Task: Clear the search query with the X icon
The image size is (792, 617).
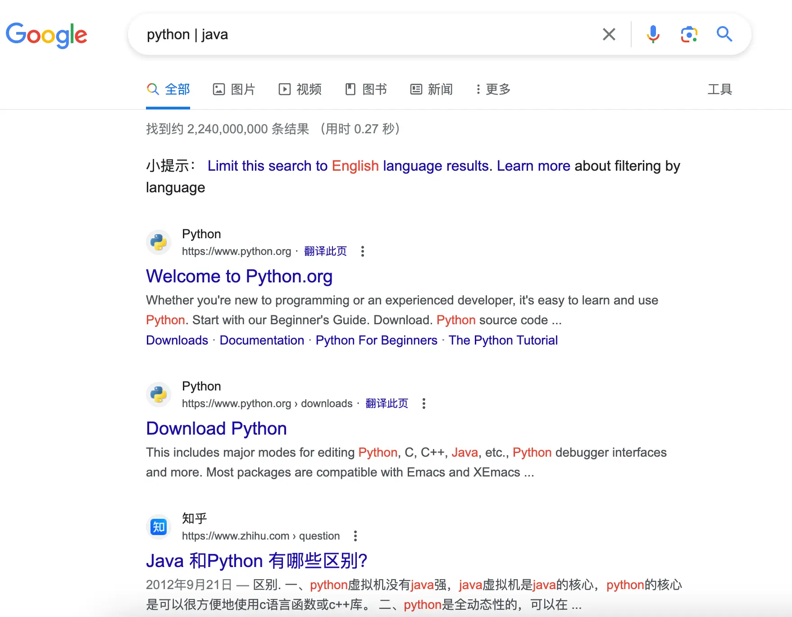Action: coord(609,34)
